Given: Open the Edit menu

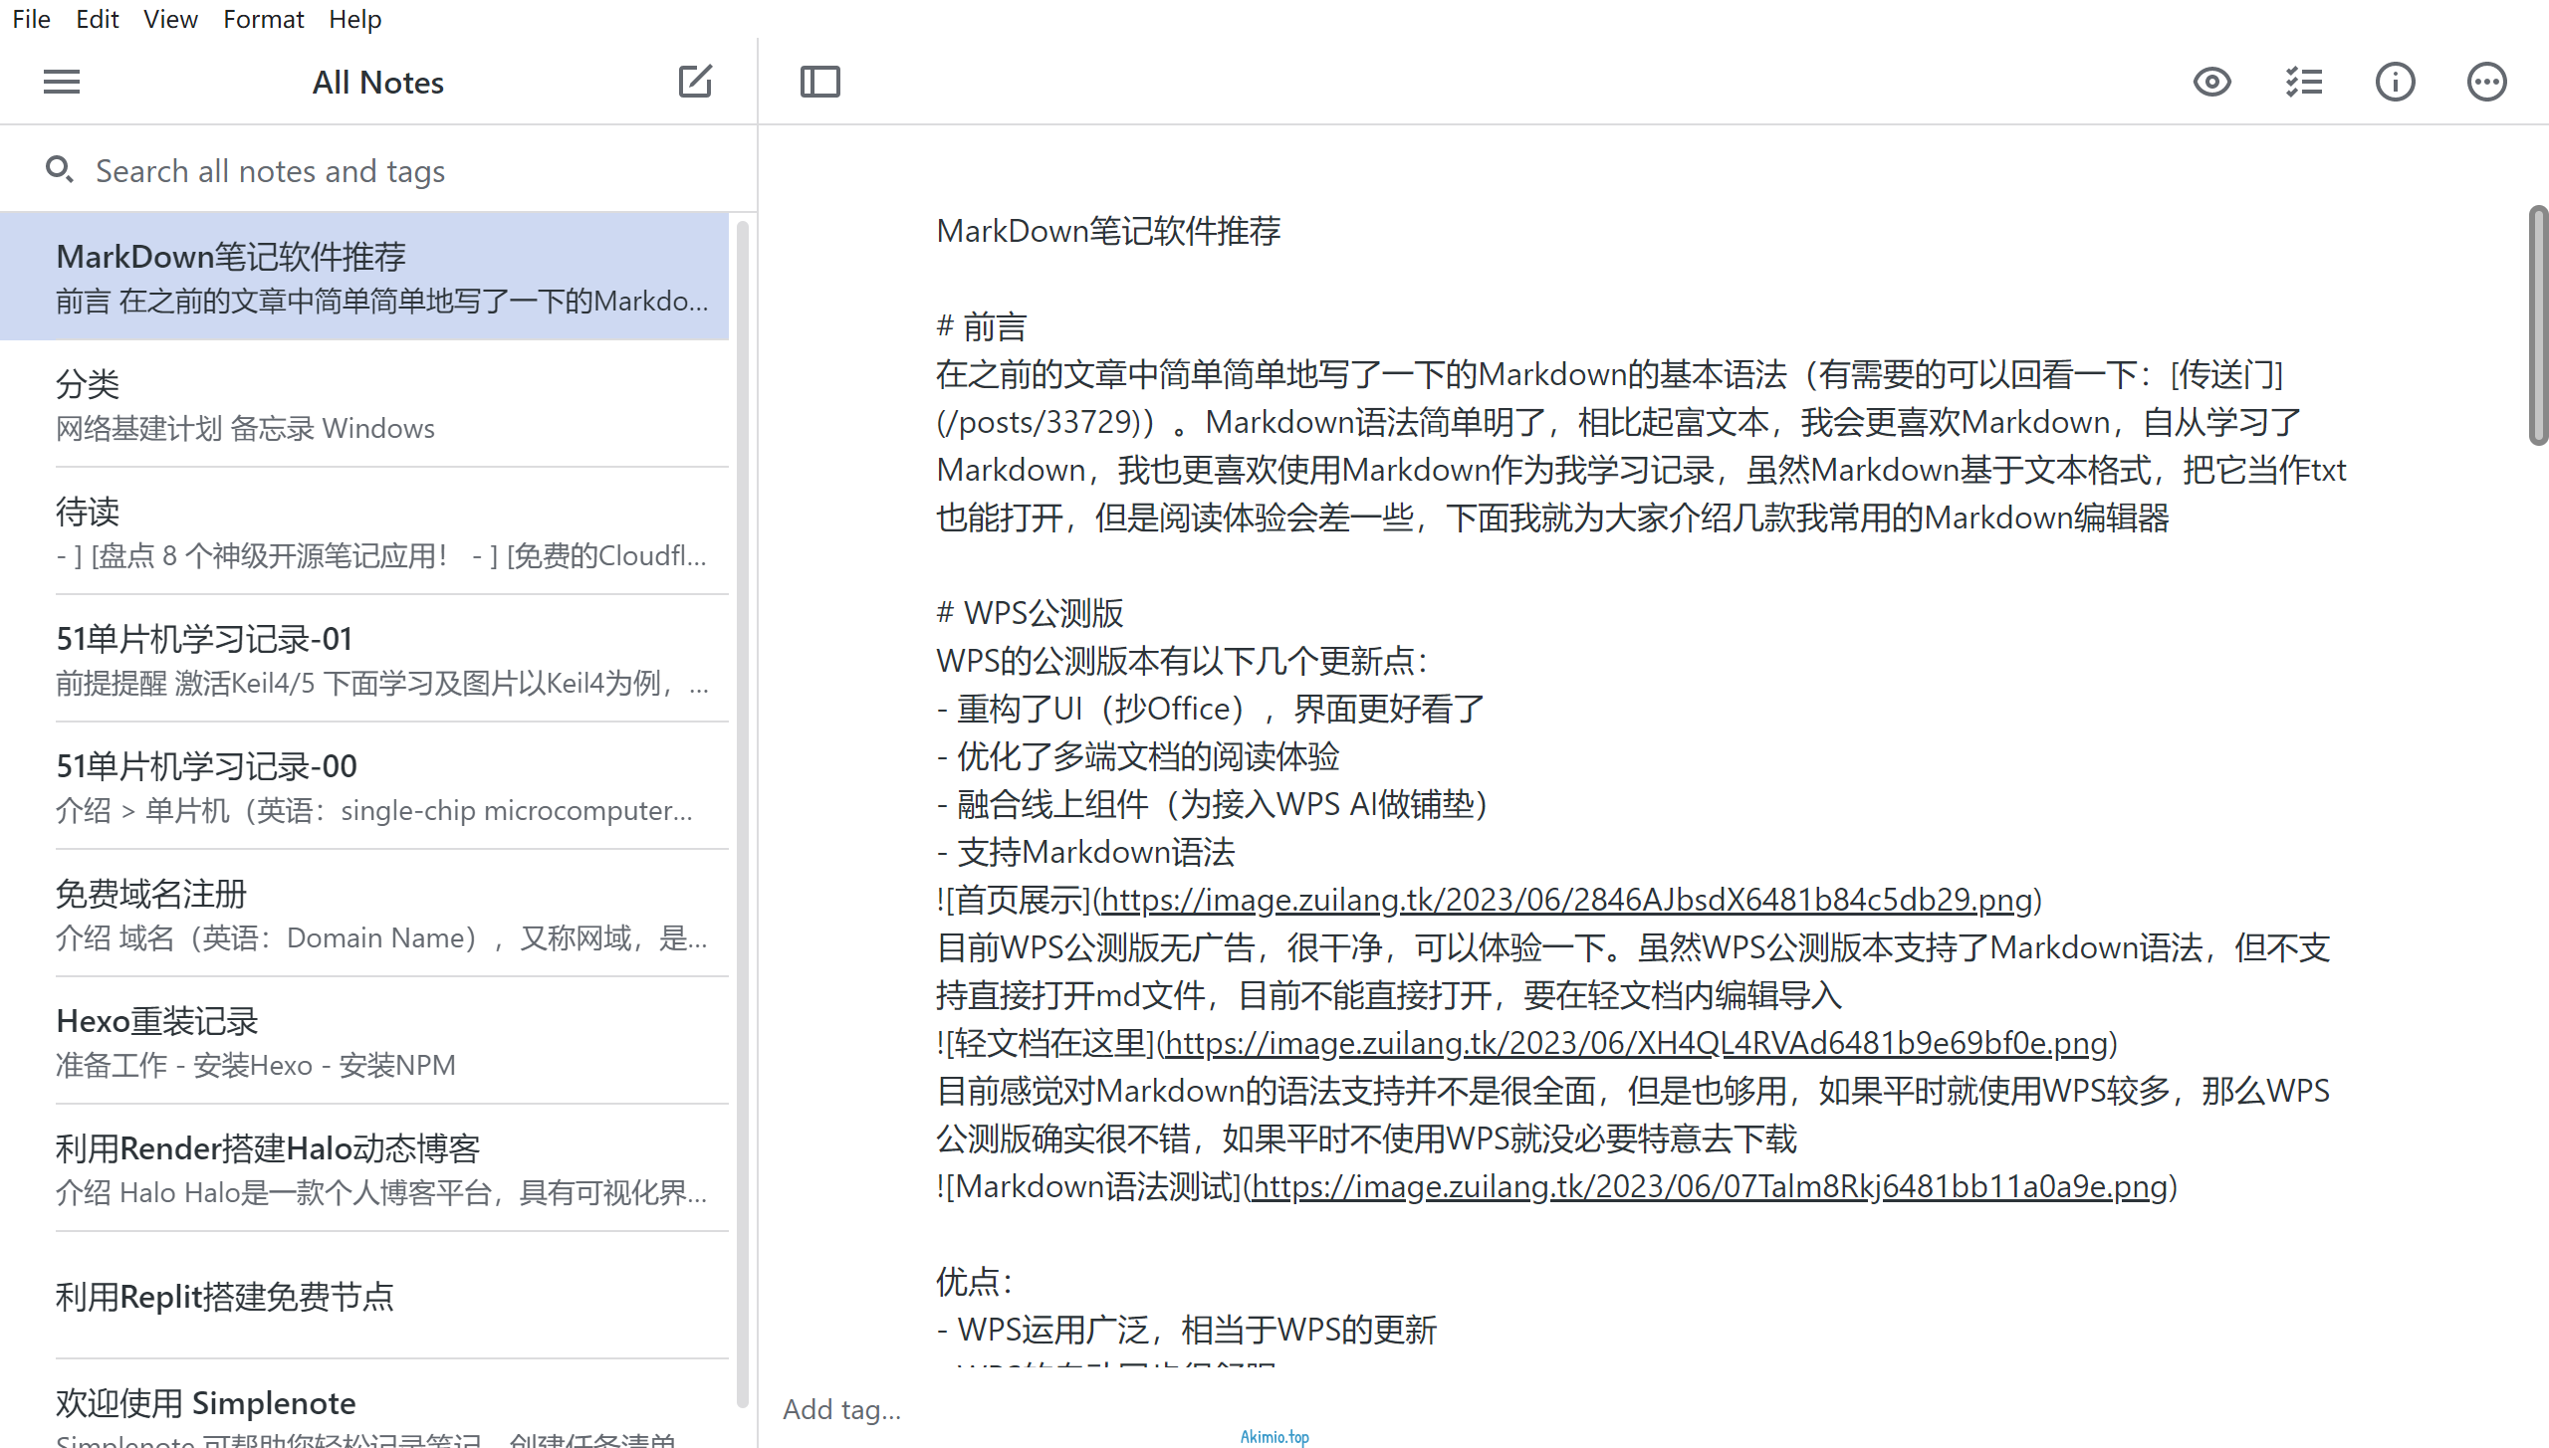Looking at the screenshot, I should 97,19.
